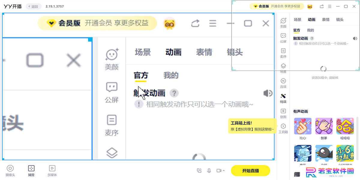This screenshot has width=360, height=180.
Task: Select the 特效 magic wand icon
Action: point(283,98)
